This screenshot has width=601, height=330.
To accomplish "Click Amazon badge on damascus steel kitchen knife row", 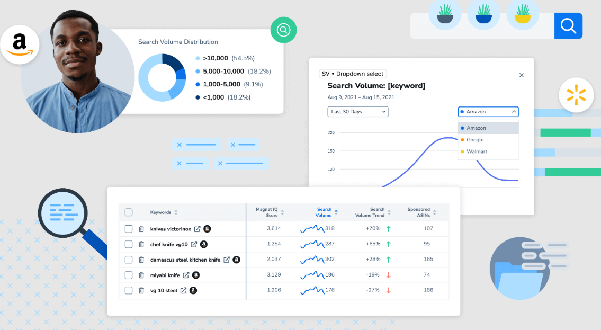I will click(237, 260).
